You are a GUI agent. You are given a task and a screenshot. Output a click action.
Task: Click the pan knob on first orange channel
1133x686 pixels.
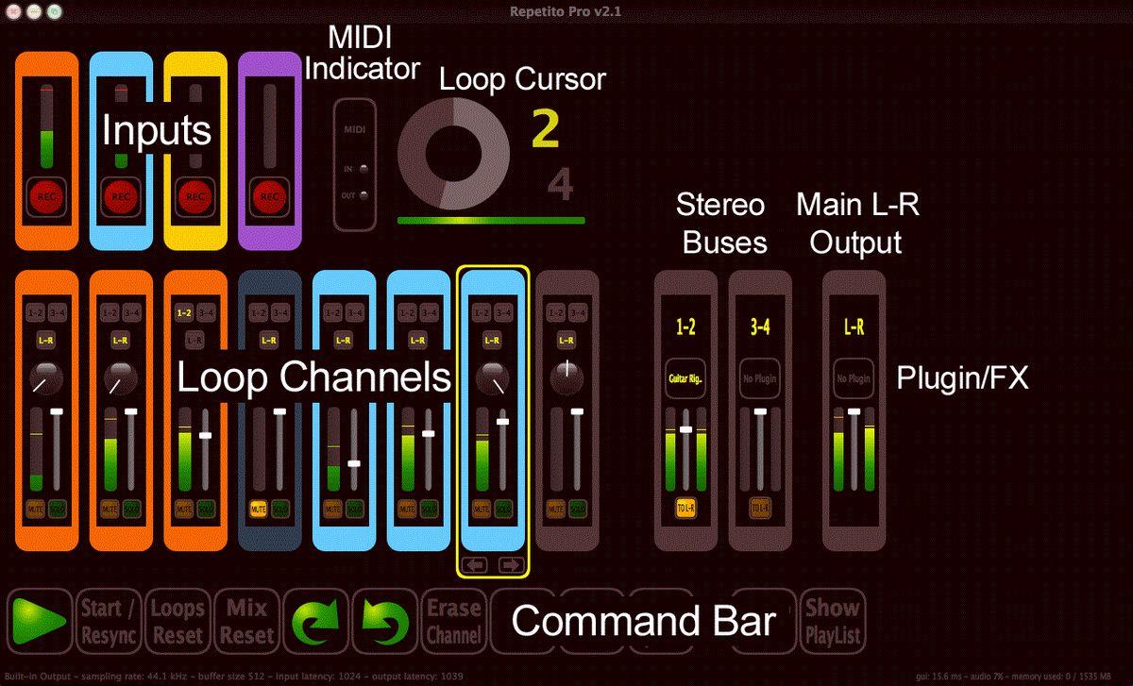(46, 378)
